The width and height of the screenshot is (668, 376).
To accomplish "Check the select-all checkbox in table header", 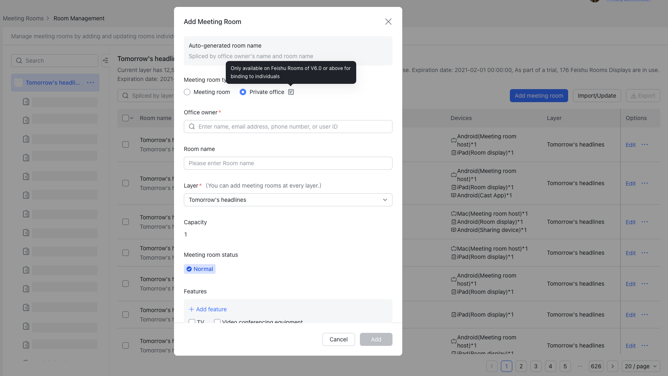I will [x=125, y=118].
